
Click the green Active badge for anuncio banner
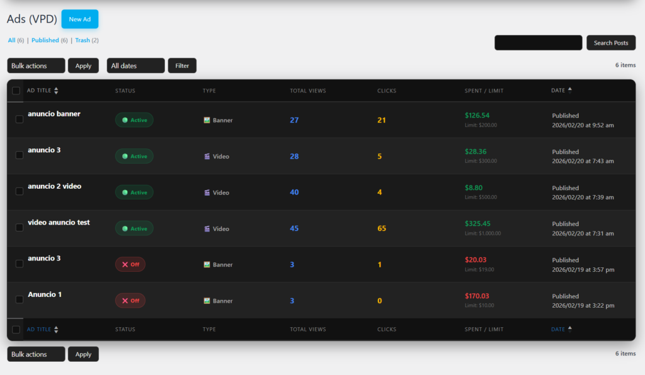(x=134, y=120)
